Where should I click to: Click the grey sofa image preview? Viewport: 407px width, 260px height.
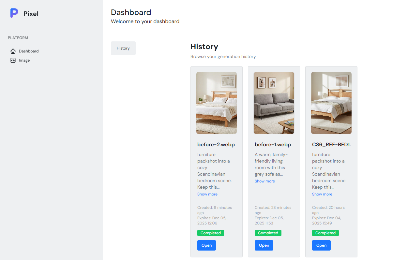click(274, 103)
